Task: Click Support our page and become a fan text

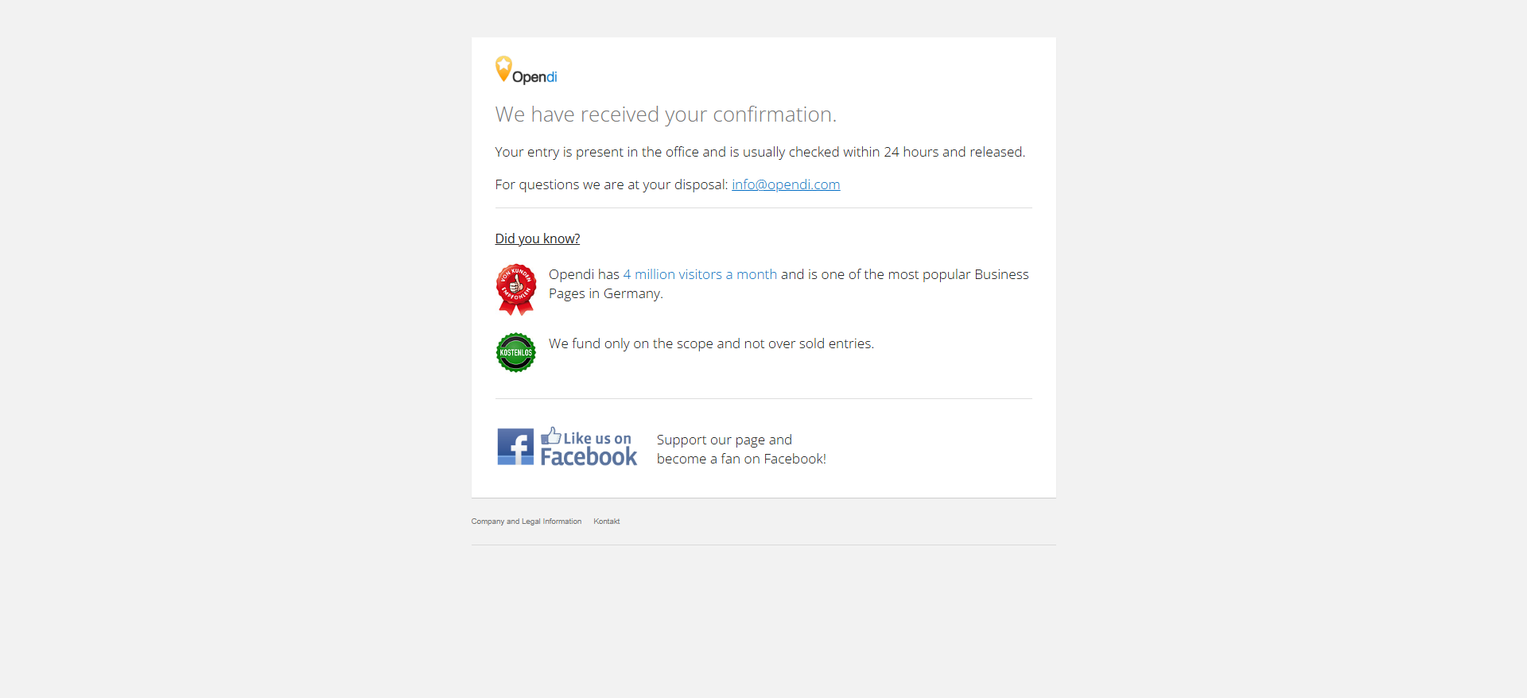Action: (741, 449)
